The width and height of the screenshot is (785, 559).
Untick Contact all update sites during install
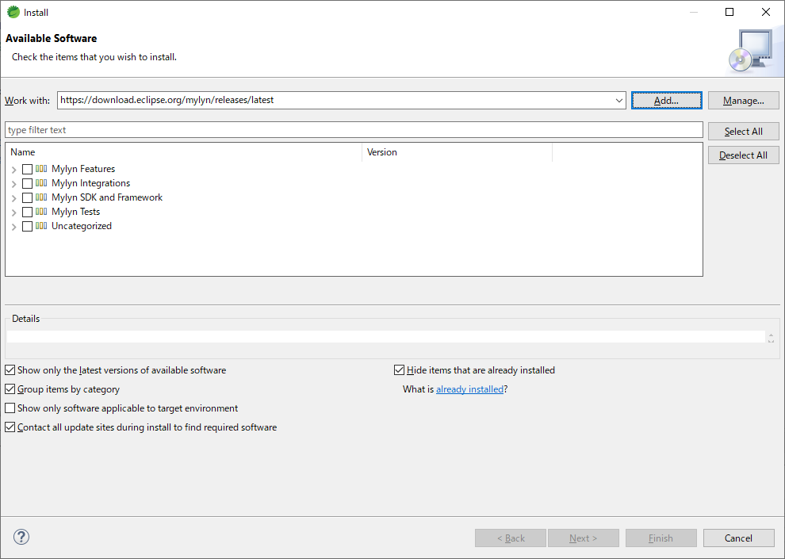point(10,427)
